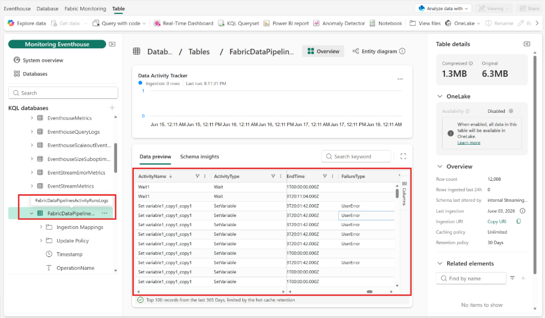Image resolution: width=545 pixels, height=318 pixels.
Task: Expand the EventhouseSizeSuboptim table
Action: pyautogui.click(x=31, y=159)
